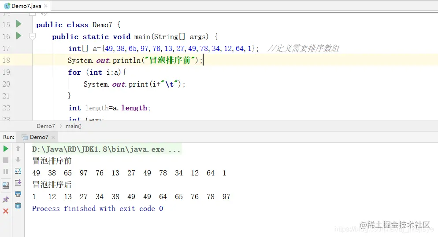Click 'for (int i:a){' on line 19
This screenshot has width=438, height=237.
point(97,72)
